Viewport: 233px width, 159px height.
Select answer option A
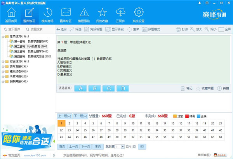tap(81, 88)
